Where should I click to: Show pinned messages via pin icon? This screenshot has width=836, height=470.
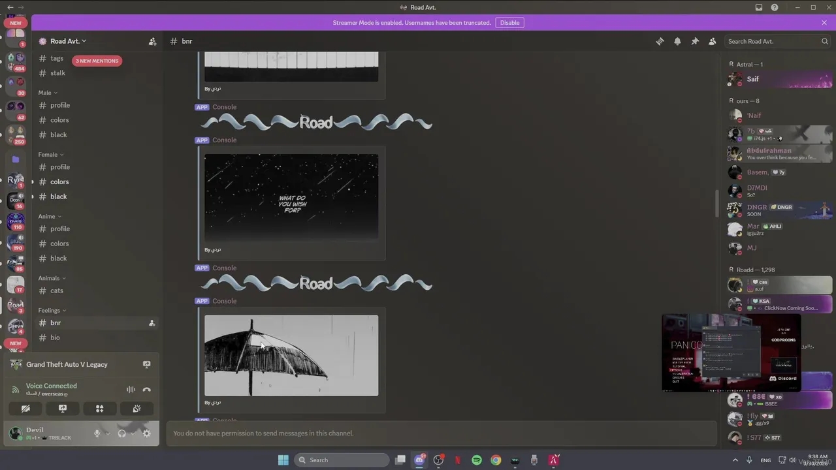pyautogui.click(x=695, y=41)
